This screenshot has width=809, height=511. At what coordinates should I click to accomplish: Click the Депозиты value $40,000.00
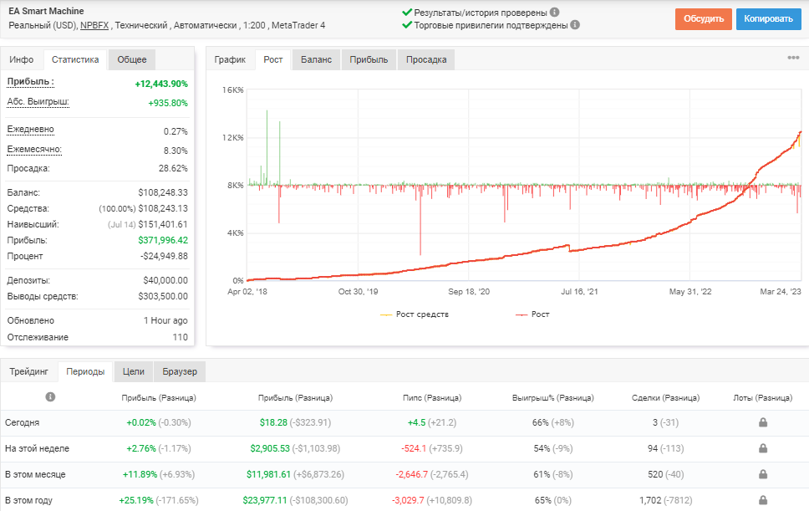pyautogui.click(x=165, y=280)
